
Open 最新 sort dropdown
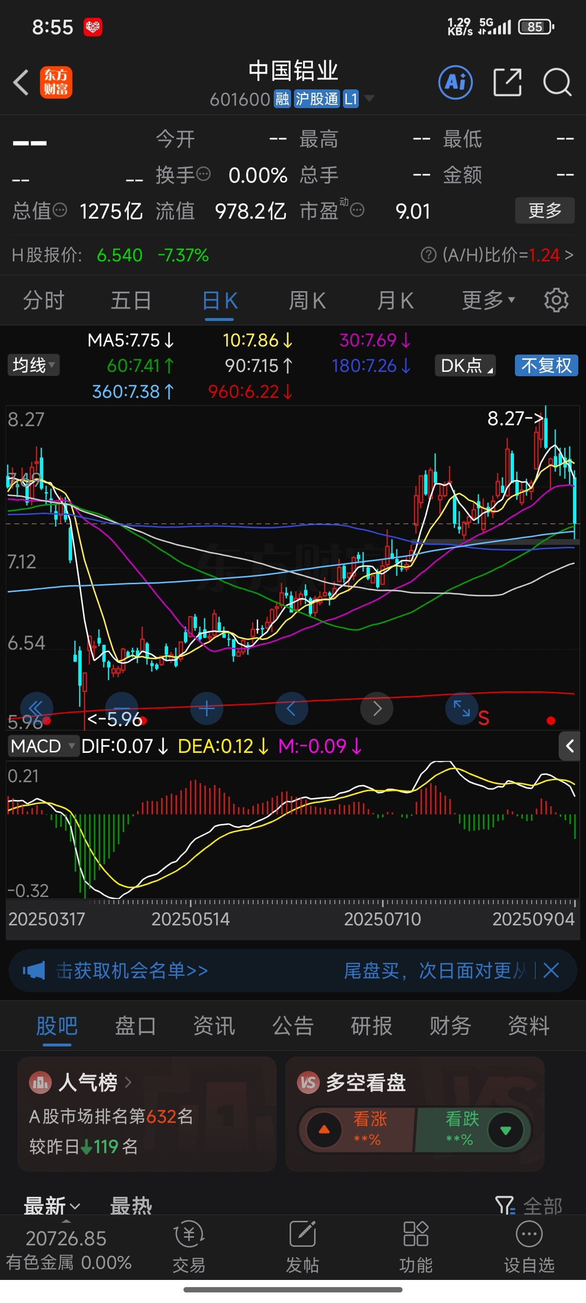pos(52,1206)
